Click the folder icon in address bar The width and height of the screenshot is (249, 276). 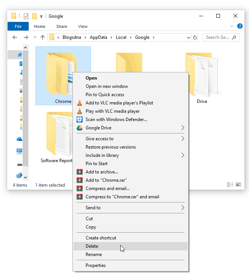coord(52,37)
